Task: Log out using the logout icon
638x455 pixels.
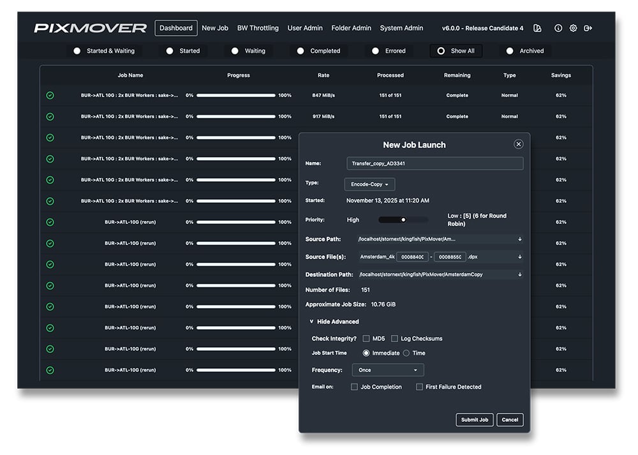Action: pos(589,28)
